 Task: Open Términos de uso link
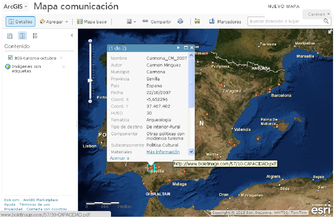35,205
